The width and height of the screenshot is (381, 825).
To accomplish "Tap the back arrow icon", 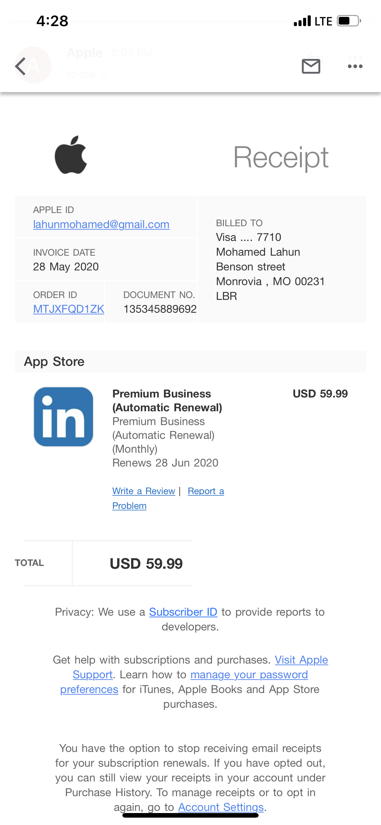I will [x=21, y=66].
